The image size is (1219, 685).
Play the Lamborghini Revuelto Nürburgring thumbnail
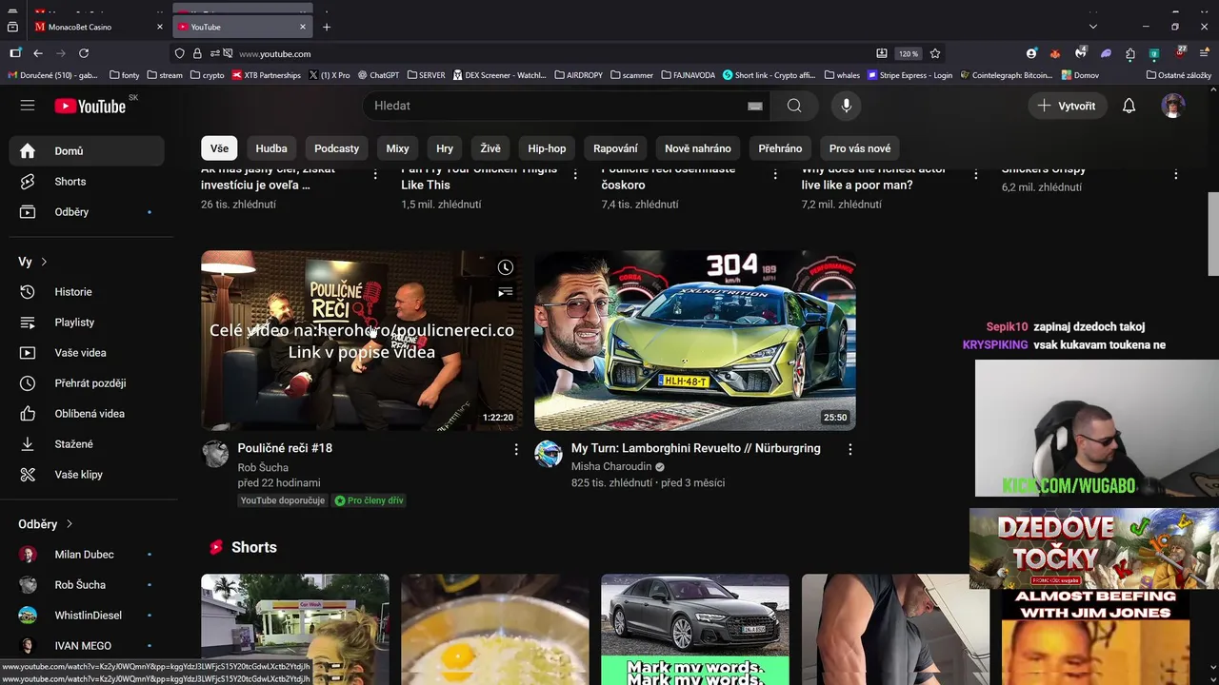[x=695, y=341]
